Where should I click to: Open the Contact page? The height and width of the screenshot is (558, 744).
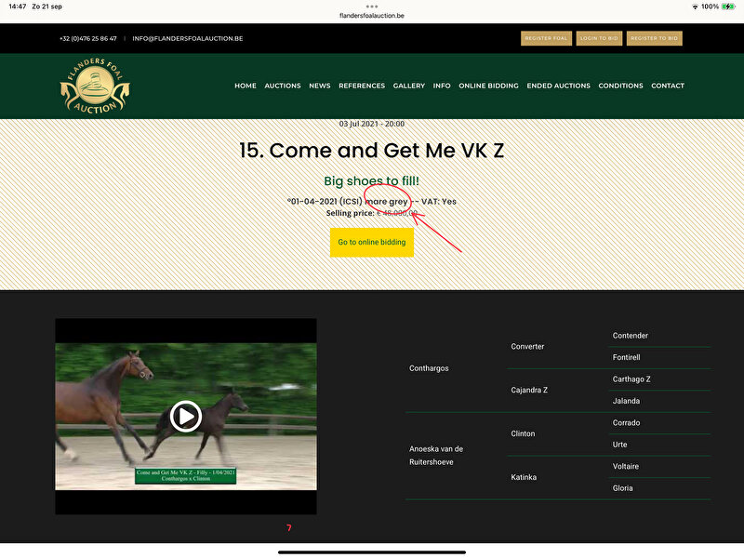tap(668, 86)
